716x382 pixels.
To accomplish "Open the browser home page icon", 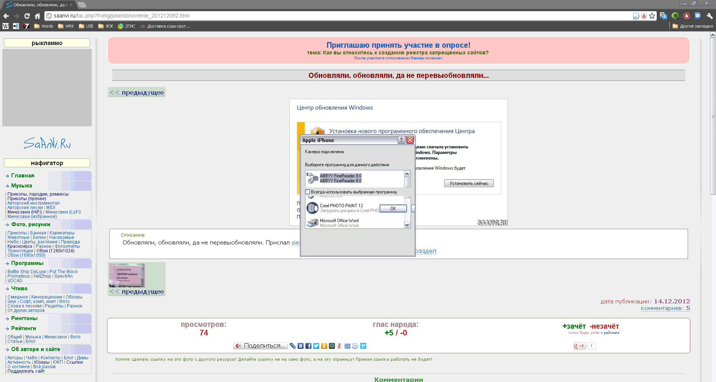I will (x=37, y=16).
